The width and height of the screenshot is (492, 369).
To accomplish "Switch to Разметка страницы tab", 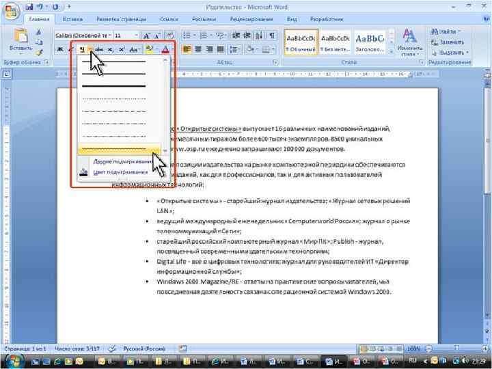I will [x=121, y=19].
